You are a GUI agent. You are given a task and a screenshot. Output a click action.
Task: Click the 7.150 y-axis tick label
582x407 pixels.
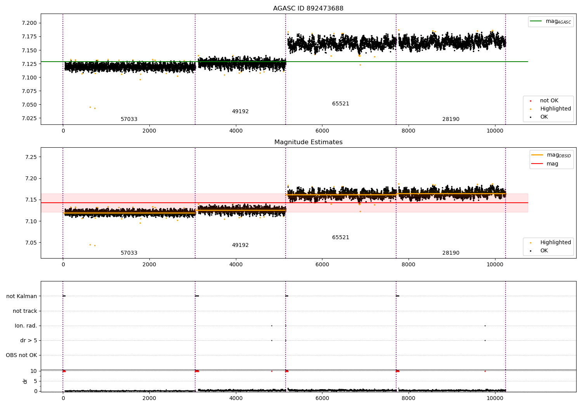click(29, 50)
